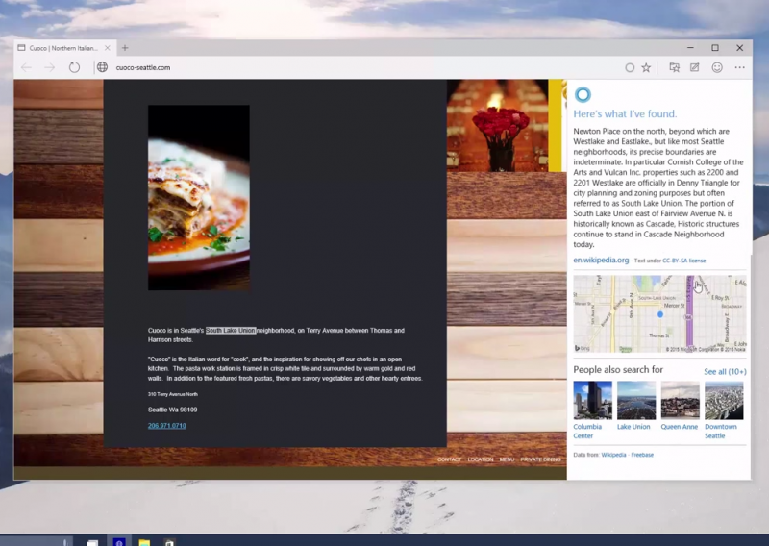Click the Lake Union text link
This screenshot has height=546, width=769.
click(x=633, y=426)
